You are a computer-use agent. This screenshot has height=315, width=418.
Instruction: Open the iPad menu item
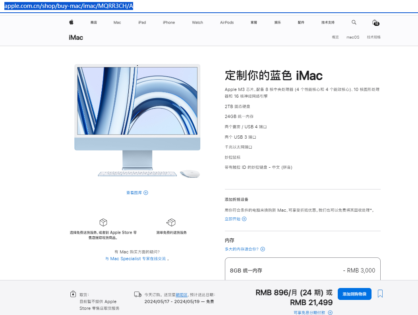pos(142,22)
